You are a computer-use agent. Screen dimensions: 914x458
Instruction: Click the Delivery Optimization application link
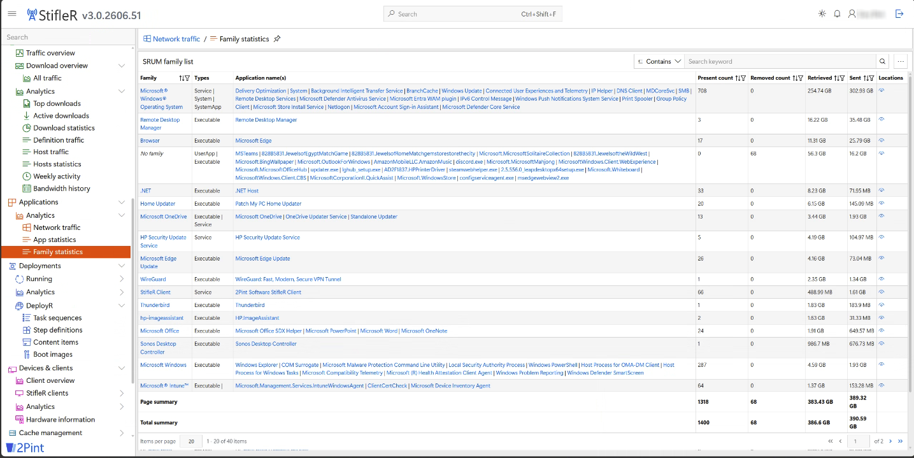[261, 91]
